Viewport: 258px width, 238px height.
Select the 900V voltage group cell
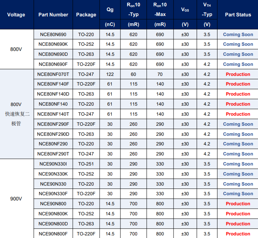tap(16, 199)
